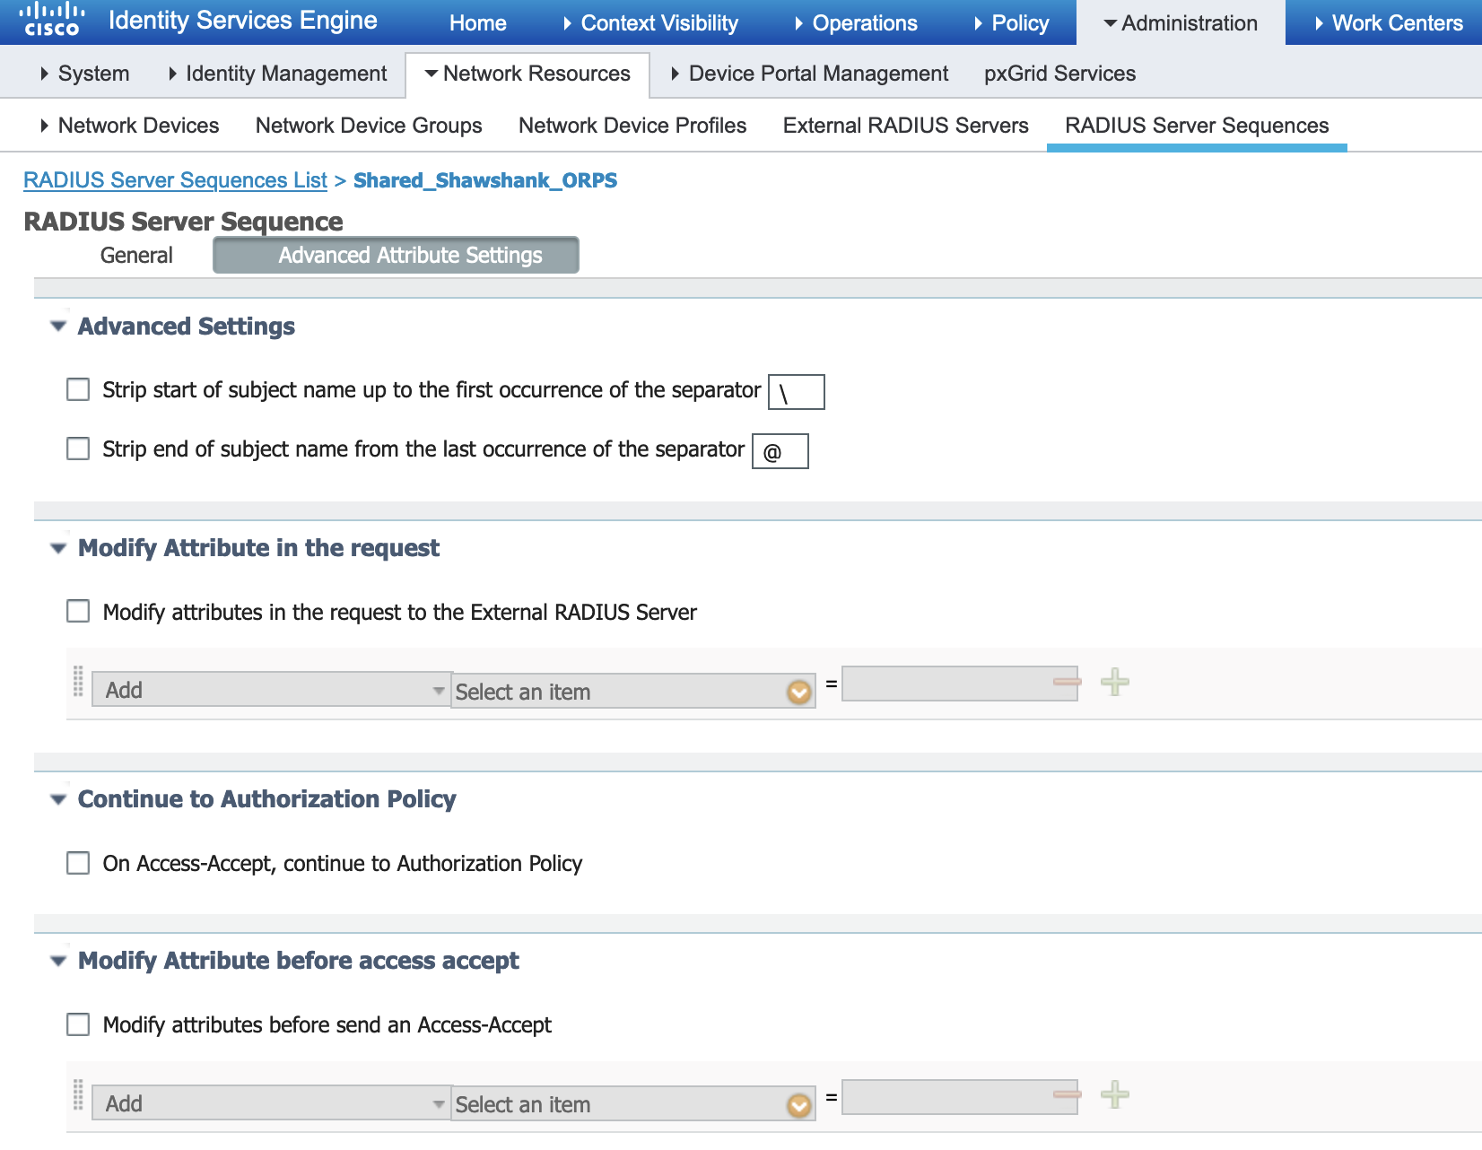
Task: Switch to the General tab
Action: (136, 256)
